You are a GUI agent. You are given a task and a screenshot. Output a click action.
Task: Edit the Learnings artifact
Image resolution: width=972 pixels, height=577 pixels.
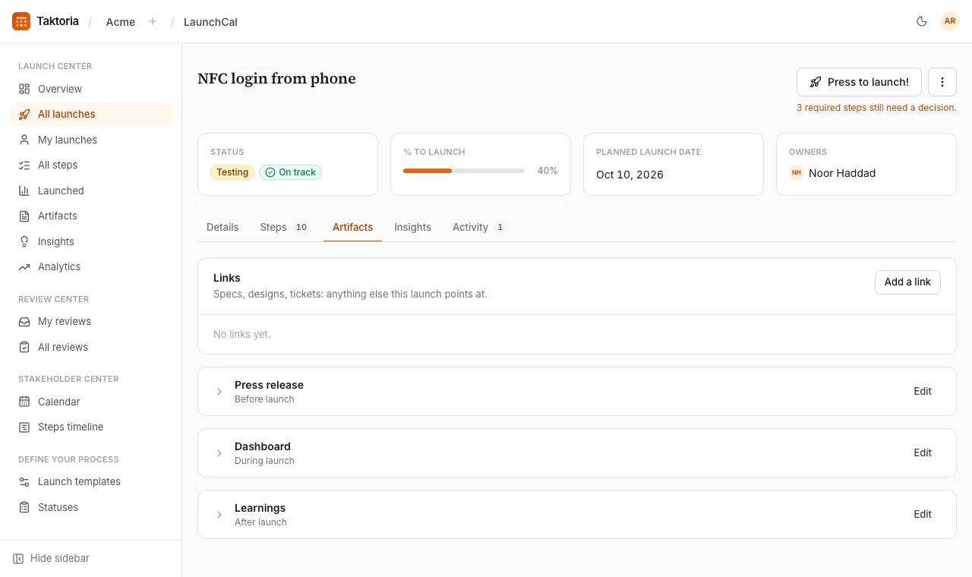(x=923, y=514)
